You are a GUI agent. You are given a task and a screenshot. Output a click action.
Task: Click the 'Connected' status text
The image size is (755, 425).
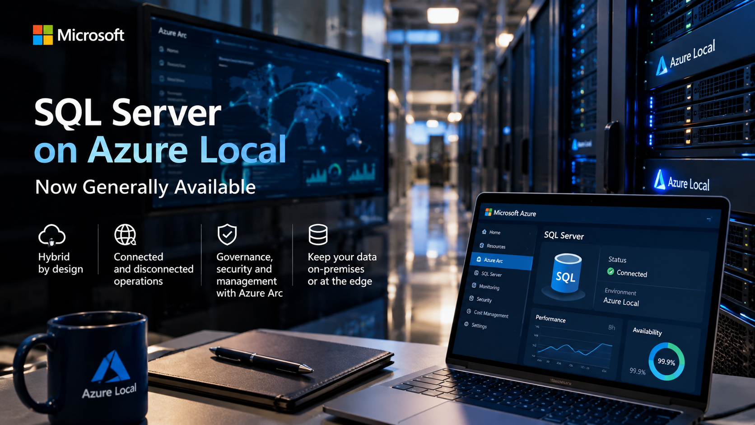(x=632, y=273)
